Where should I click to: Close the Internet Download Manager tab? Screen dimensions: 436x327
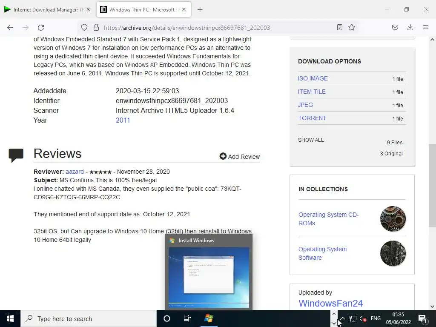pos(88,9)
